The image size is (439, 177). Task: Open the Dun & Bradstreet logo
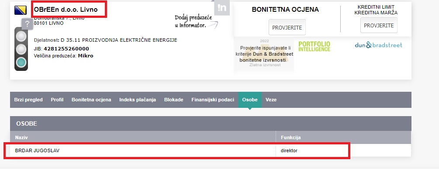coord(378,45)
